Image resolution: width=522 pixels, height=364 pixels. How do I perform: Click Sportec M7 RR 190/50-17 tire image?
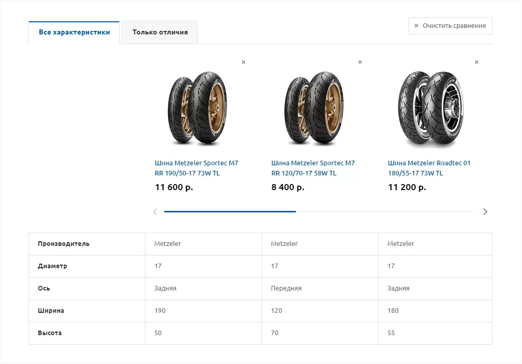pyautogui.click(x=197, y=108)
